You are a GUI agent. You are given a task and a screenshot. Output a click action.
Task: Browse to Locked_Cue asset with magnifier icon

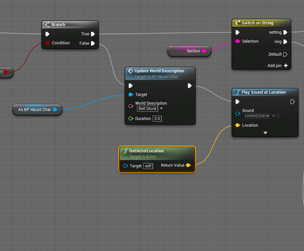pos(278,116)
